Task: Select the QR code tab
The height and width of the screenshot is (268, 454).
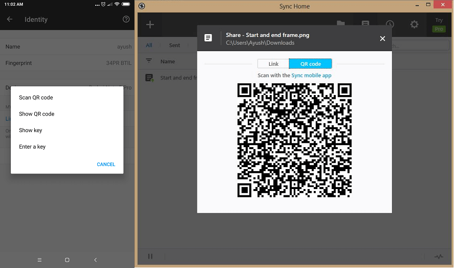Action: point(310,64)
